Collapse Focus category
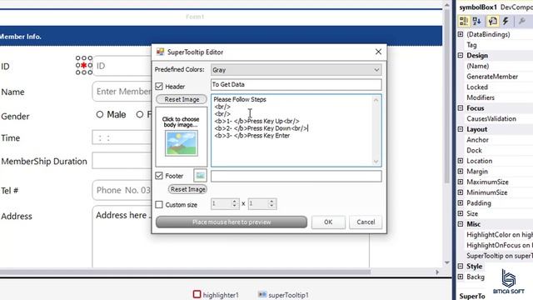 (x=461, y=107)
